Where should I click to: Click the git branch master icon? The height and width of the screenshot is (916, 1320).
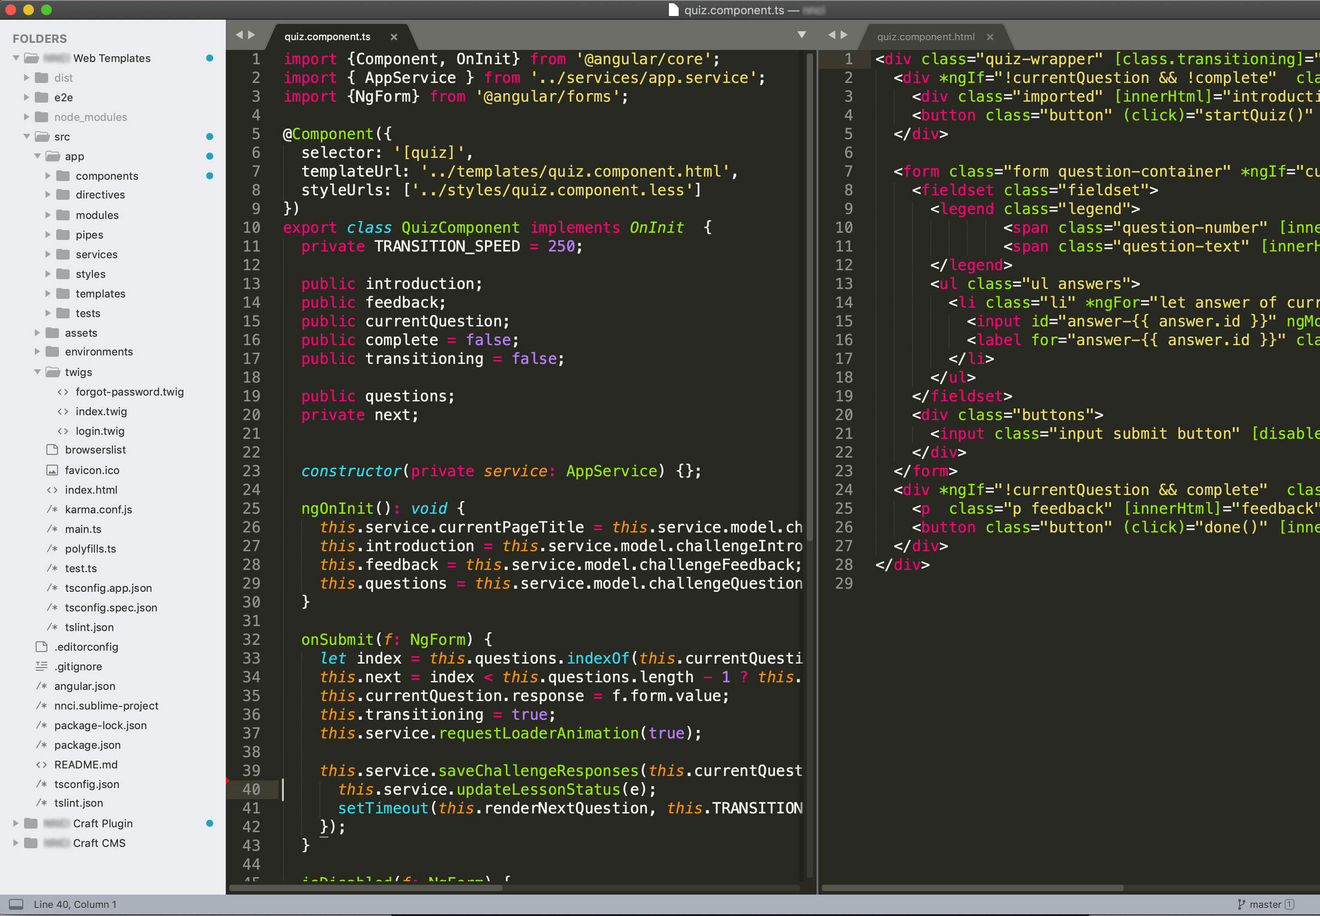coord(1241,904)
